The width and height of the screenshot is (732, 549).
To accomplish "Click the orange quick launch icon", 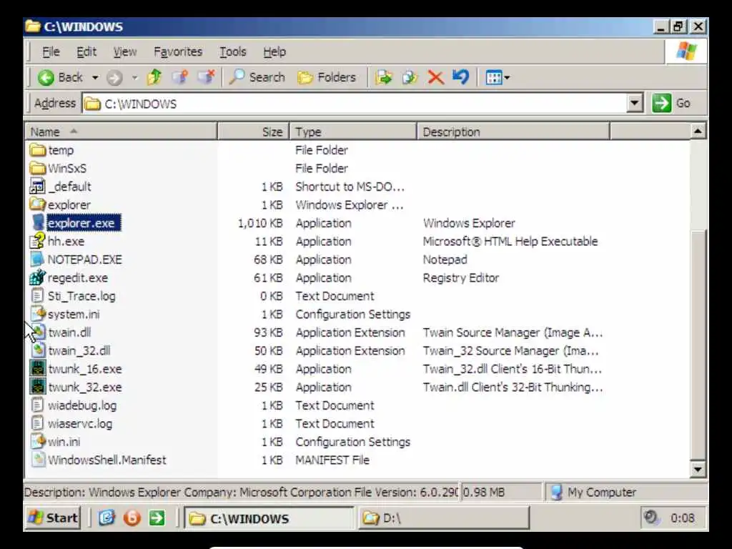I will [132, 518].
